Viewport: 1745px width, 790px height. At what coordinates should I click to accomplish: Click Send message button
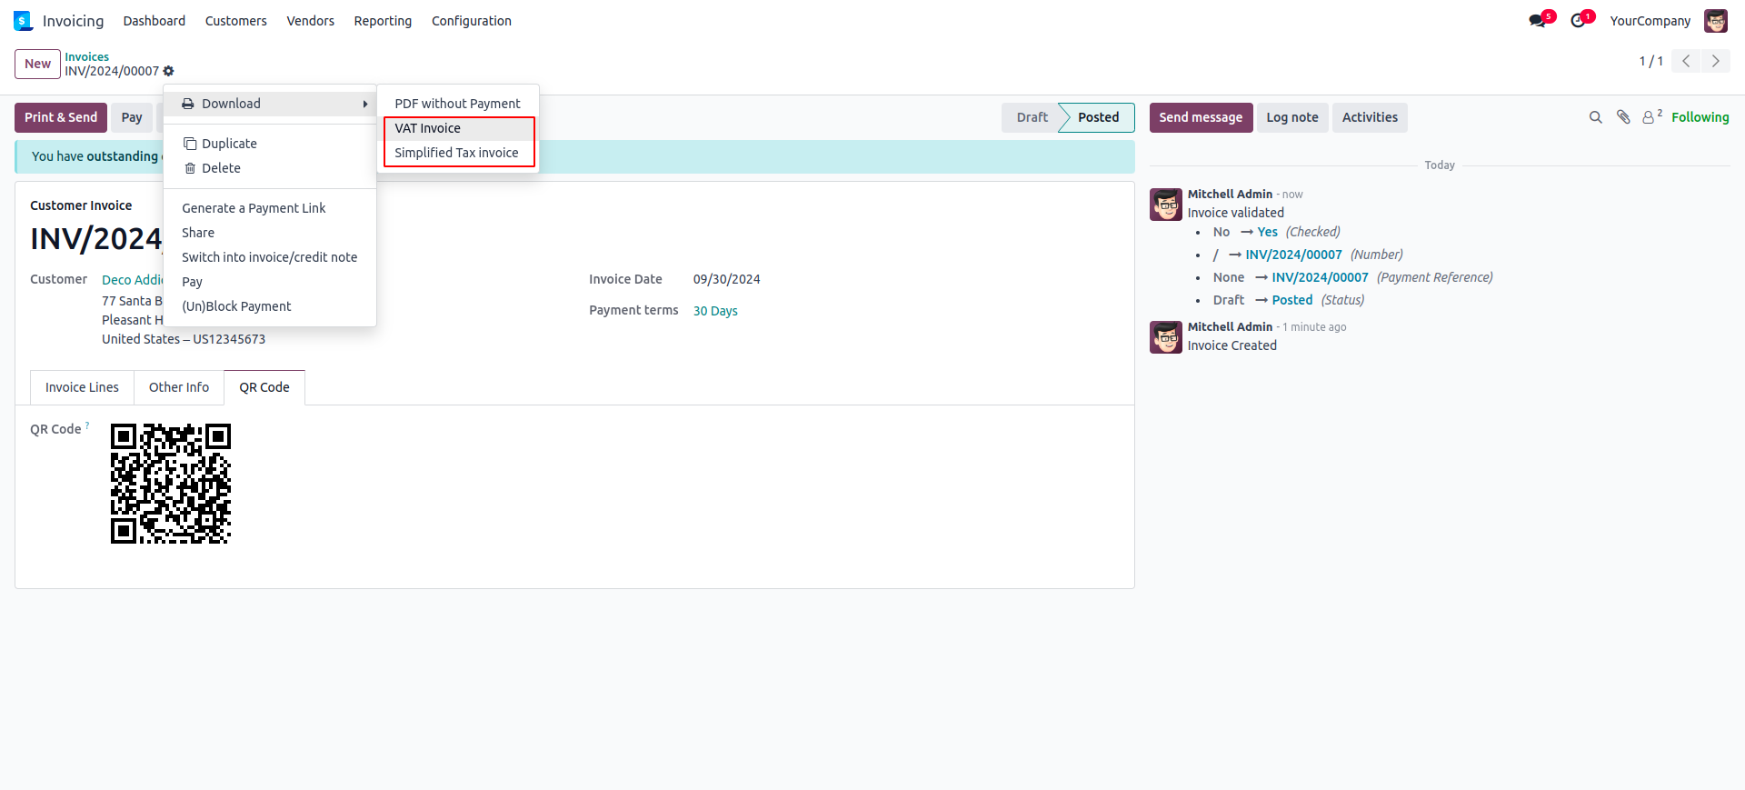coord(1201,117)
